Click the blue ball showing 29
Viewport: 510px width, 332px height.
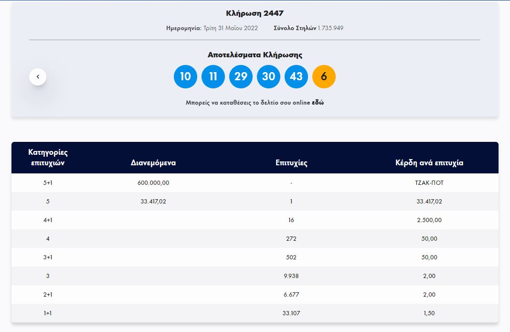tap(241, 76)
